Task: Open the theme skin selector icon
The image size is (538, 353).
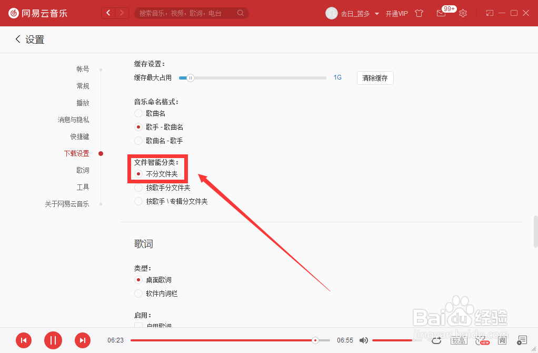Action: click(419, 13)
